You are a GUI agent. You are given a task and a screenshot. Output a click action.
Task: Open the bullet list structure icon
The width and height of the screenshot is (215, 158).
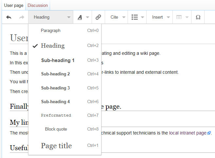[134, 17]
